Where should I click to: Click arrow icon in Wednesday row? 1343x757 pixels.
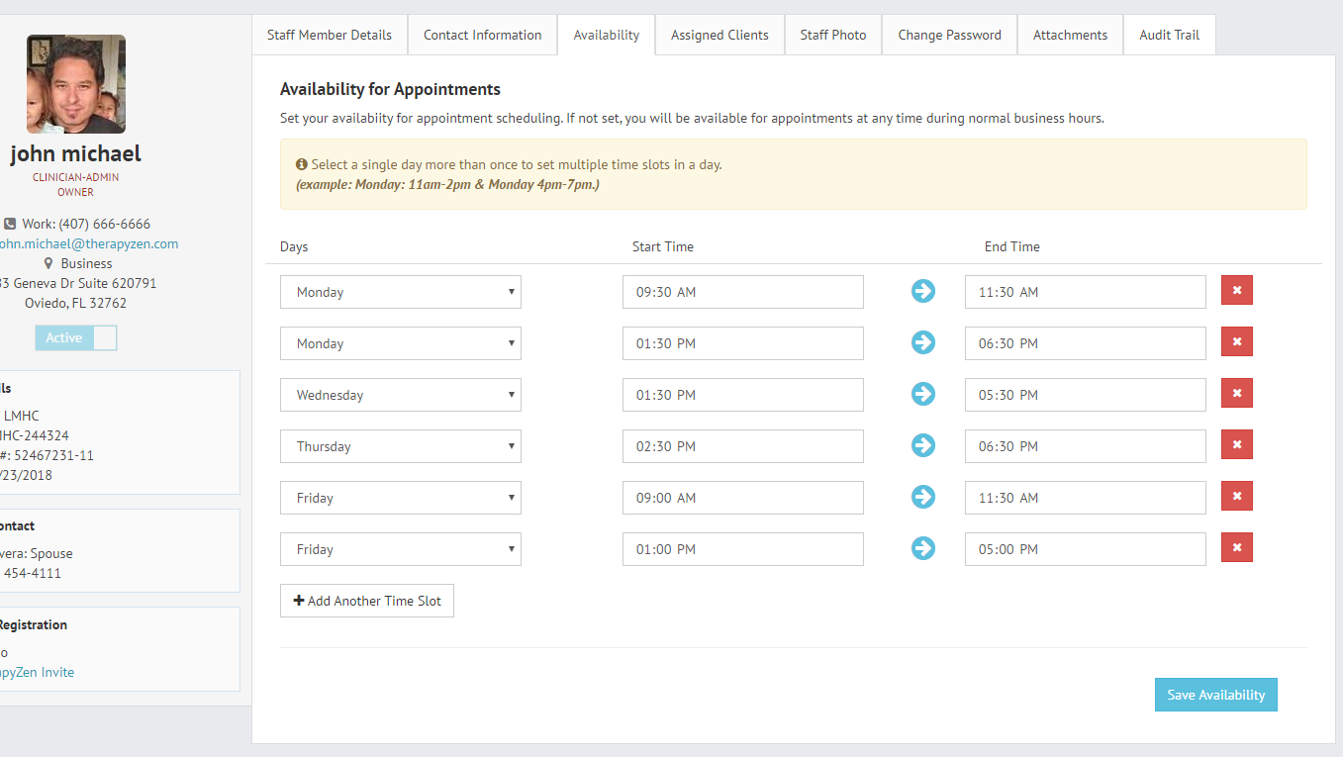click(x=923, y=394)
